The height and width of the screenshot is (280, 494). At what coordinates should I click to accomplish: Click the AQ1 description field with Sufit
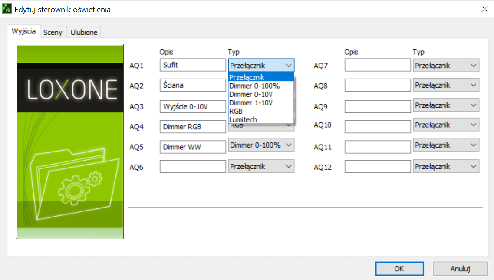click(x=193, y=66)
